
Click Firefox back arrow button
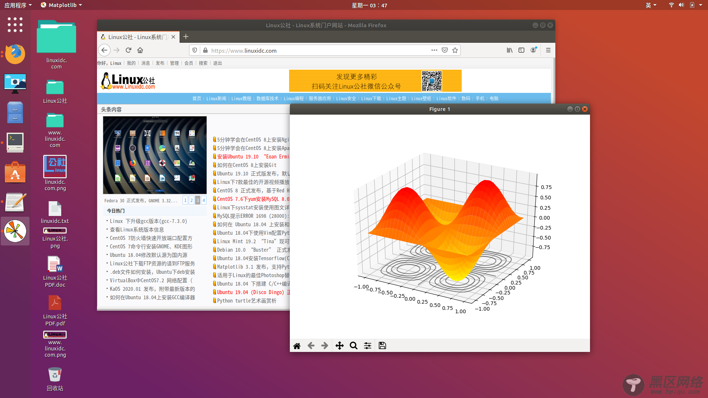[104, 50]
